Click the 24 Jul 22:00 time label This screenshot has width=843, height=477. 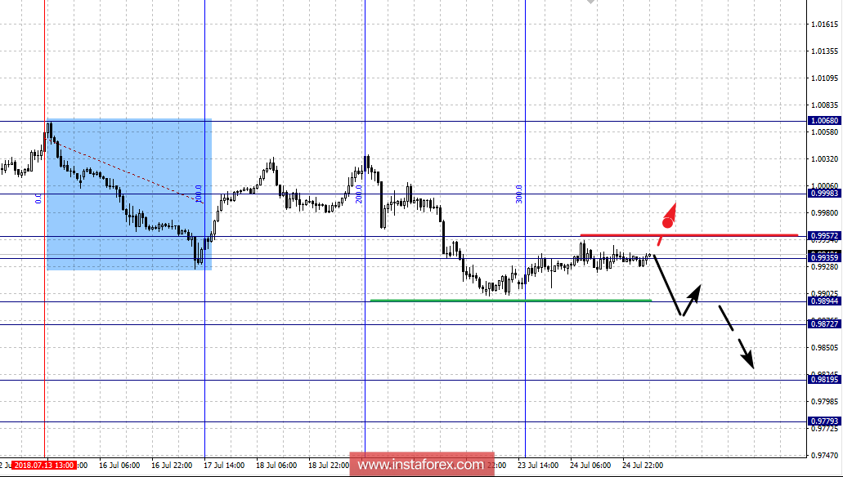tap(643, 466)
